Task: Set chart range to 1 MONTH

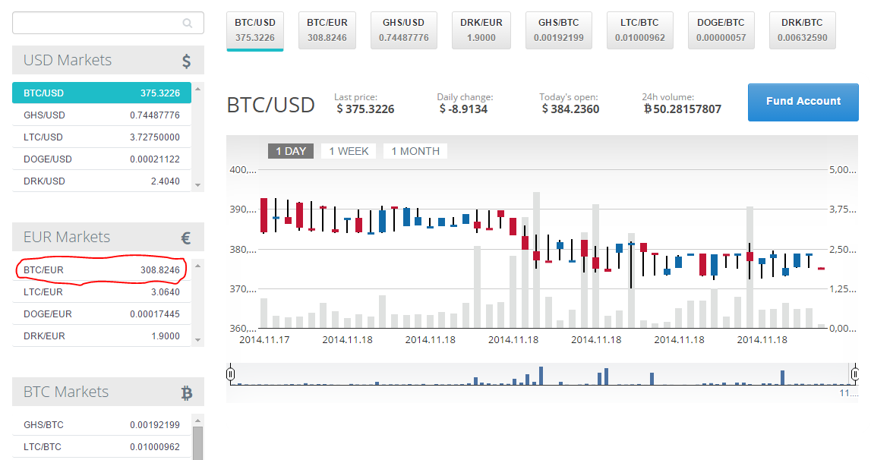Action: [415, 151]
